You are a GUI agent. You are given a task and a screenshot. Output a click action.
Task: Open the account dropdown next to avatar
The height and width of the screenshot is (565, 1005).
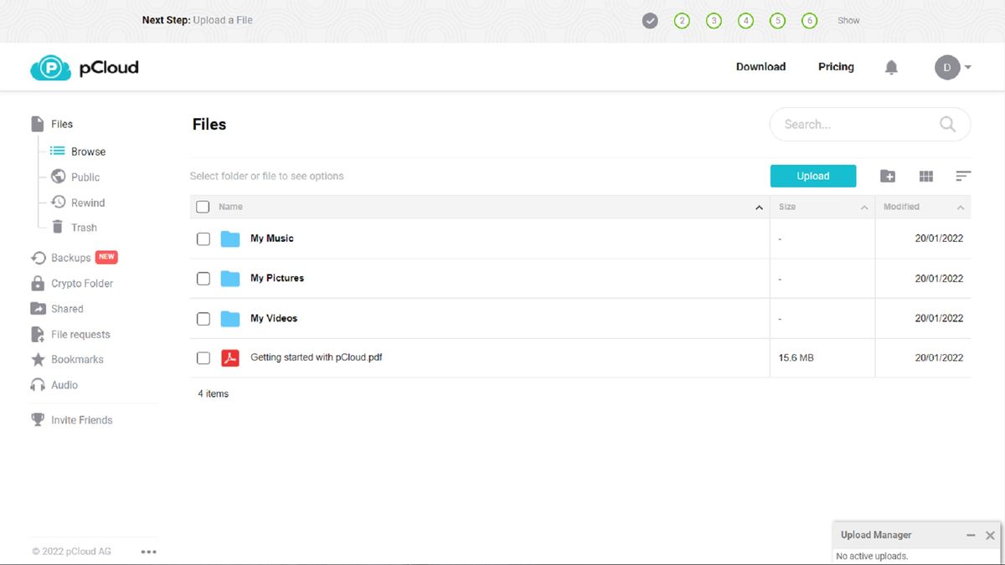(x=967, y=67)
